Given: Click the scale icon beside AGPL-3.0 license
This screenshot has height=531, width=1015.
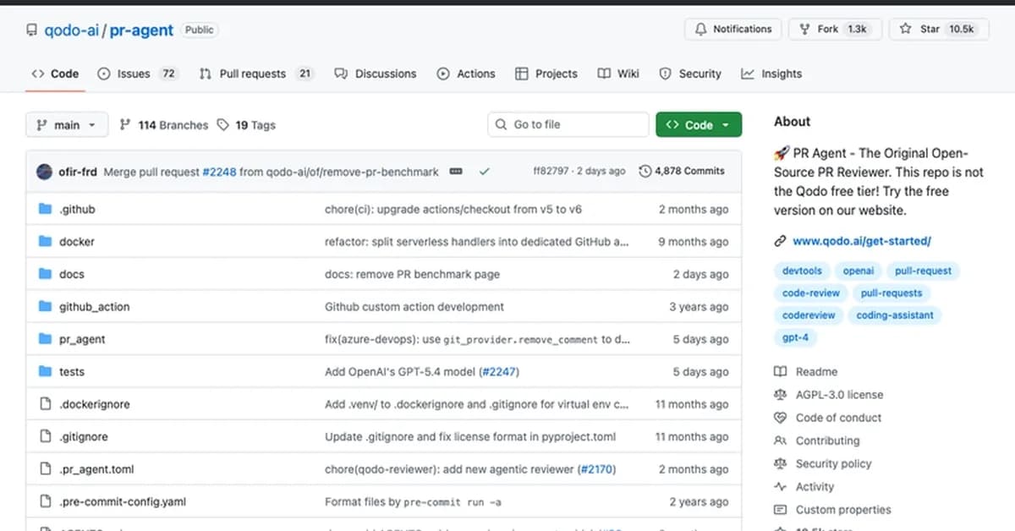Looking at the screenshot, I should click(x=782, y=394).
